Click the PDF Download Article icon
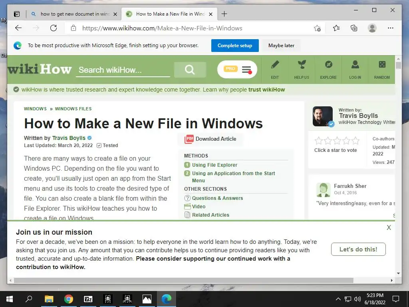 189,139
